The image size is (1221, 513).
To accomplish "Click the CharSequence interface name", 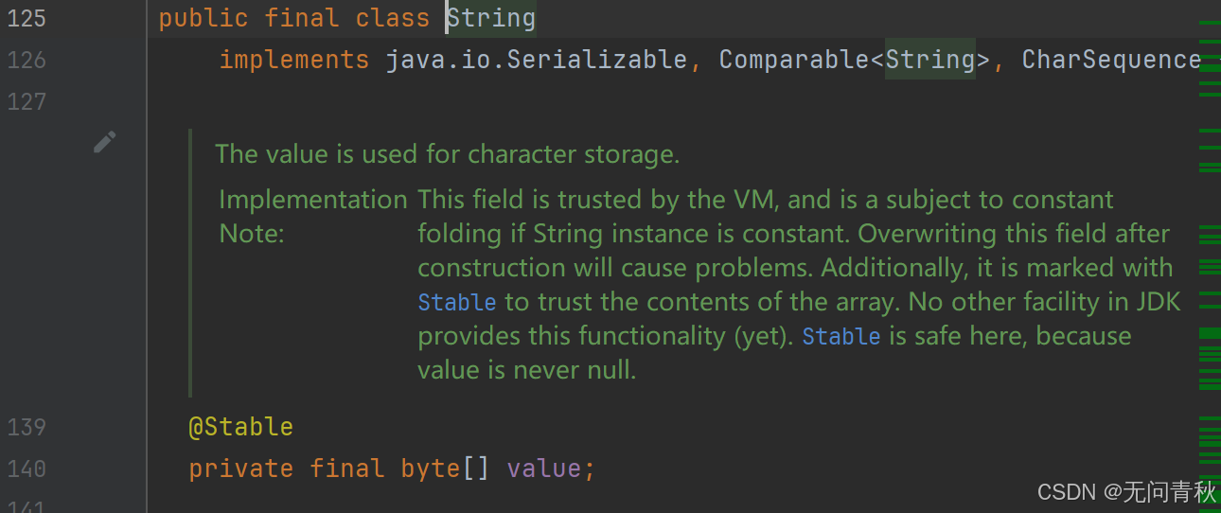I will pos(1111,60).
